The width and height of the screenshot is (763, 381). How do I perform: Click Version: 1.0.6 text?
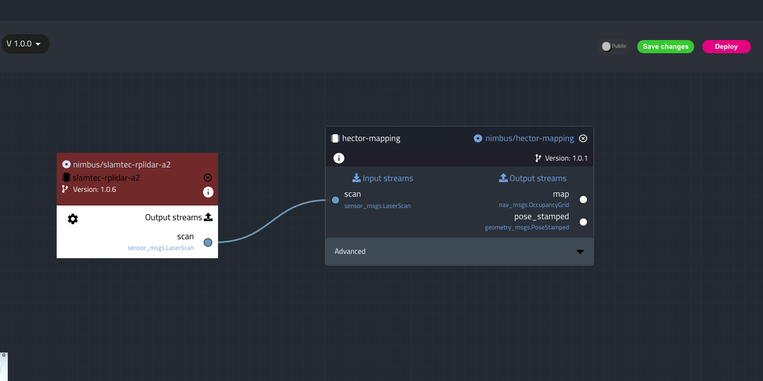coord(95,189)
